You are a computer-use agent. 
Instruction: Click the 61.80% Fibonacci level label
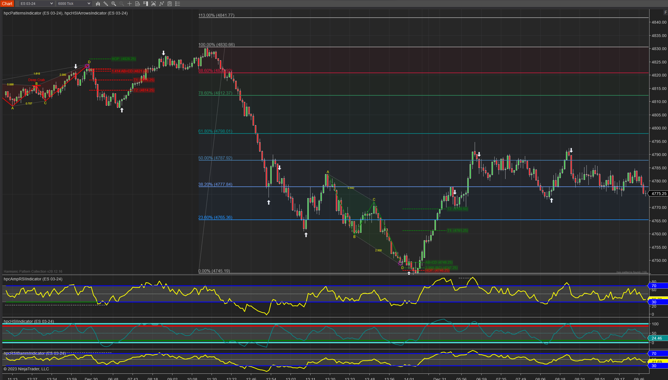215,131
